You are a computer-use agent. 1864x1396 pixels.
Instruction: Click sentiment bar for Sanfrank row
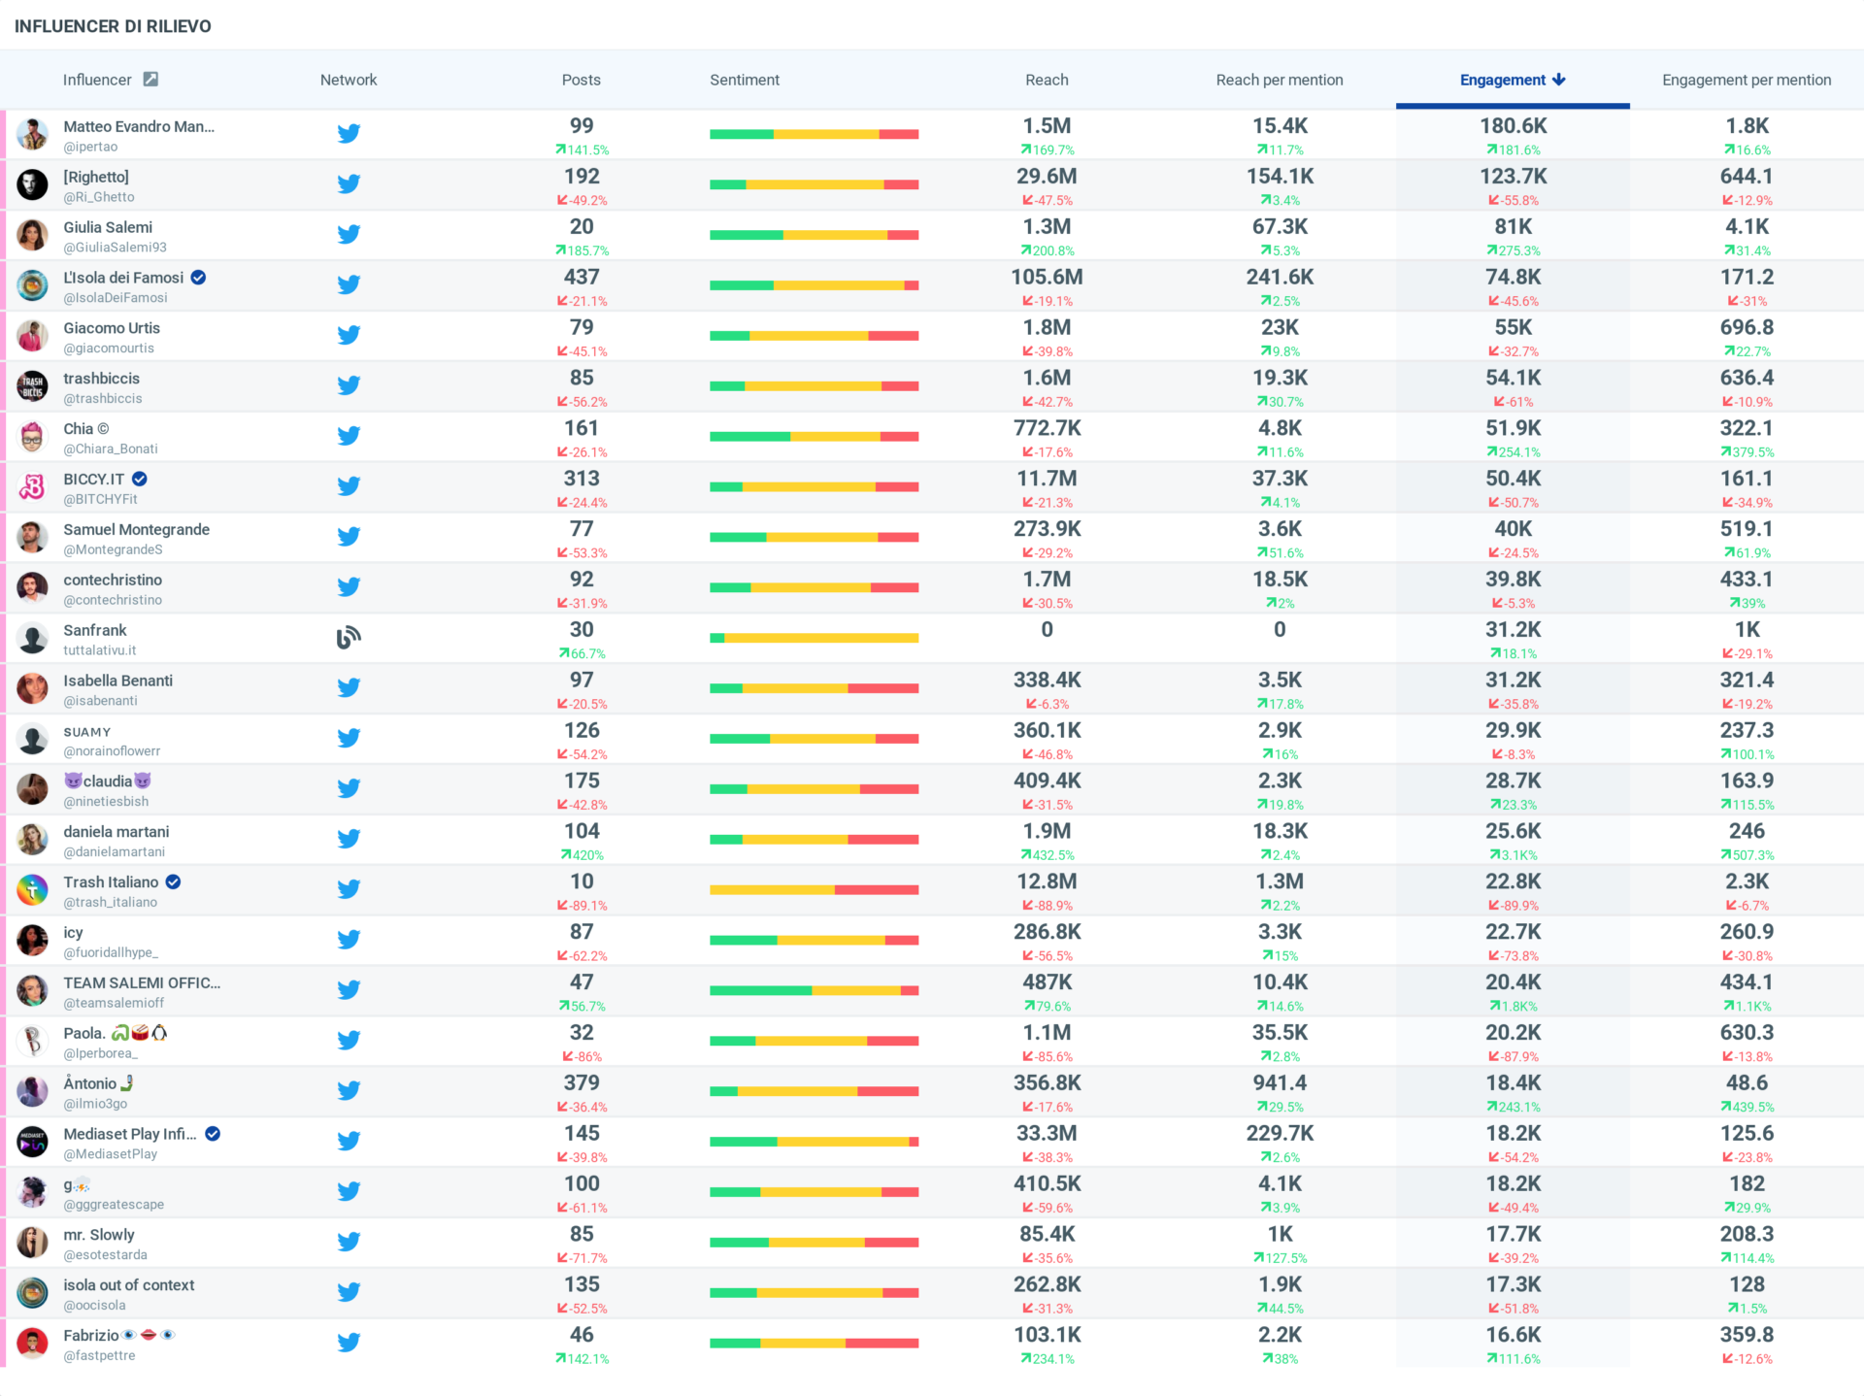814,638
